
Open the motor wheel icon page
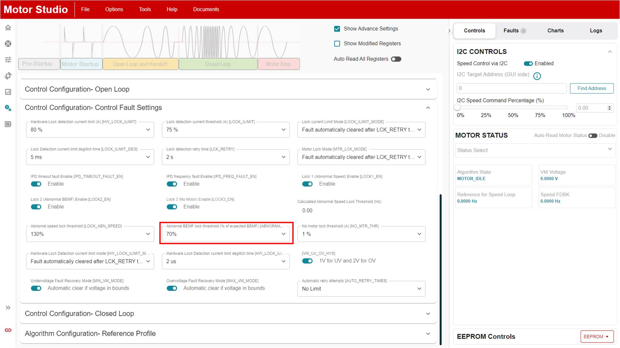pos(8,44)
